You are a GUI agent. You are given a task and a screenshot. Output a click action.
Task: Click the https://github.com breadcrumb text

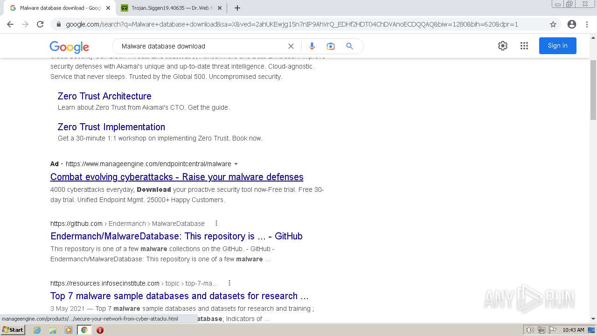[76, 224]
